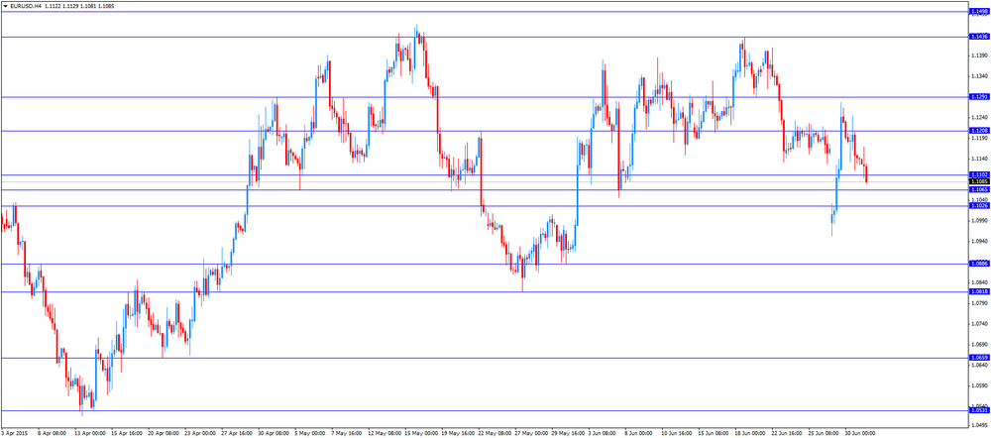Click the 30 Jun 00:00 time axis label

(x=861, y=434)
